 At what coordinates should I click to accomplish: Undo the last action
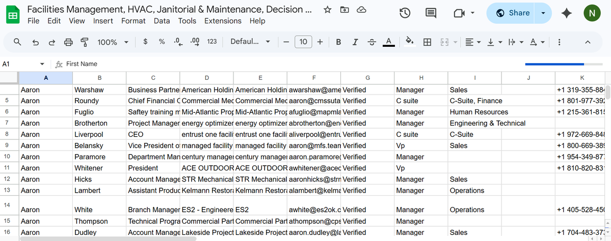36,42
